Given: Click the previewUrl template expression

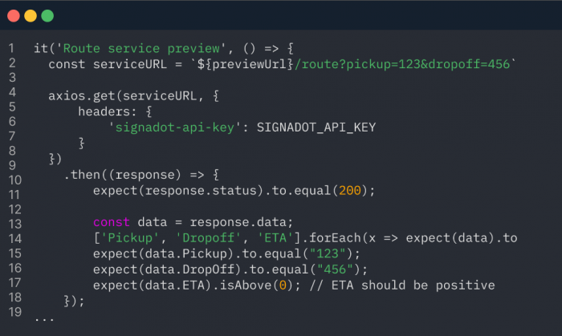Looking at the screenshot, I should (x=245, y=64).
